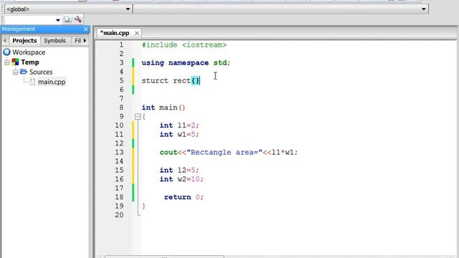Click the Sources folder icon
Image resolution: width=459 pixels, height=258 pixels.
24,72
